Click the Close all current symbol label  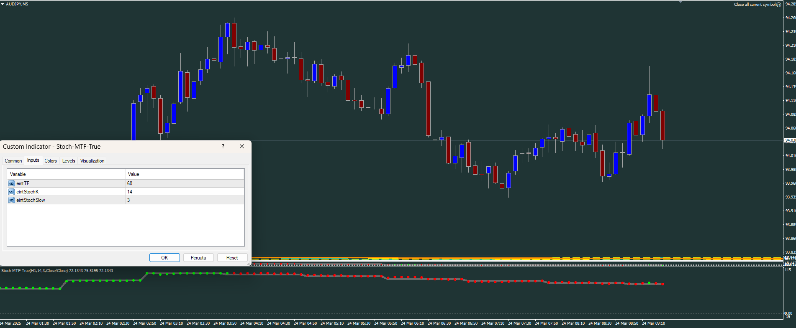[x=755, y=5]
